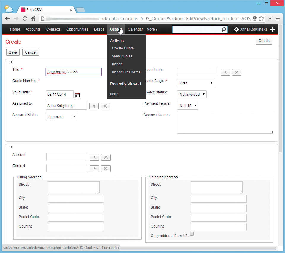The image size is (285, 253).
Task: Switch to the Accounts module tab
Action: tap(33, 29)
